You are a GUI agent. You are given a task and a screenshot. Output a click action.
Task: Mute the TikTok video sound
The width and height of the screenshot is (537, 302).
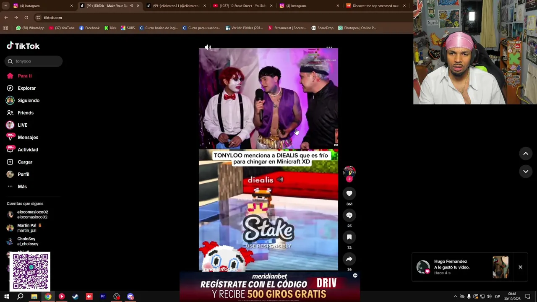[208, 47]
